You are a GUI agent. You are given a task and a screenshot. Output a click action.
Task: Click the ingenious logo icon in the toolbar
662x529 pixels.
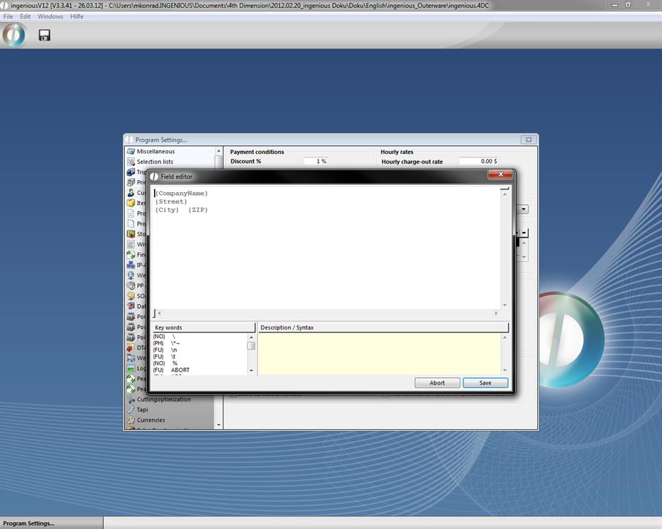(13, 35)
